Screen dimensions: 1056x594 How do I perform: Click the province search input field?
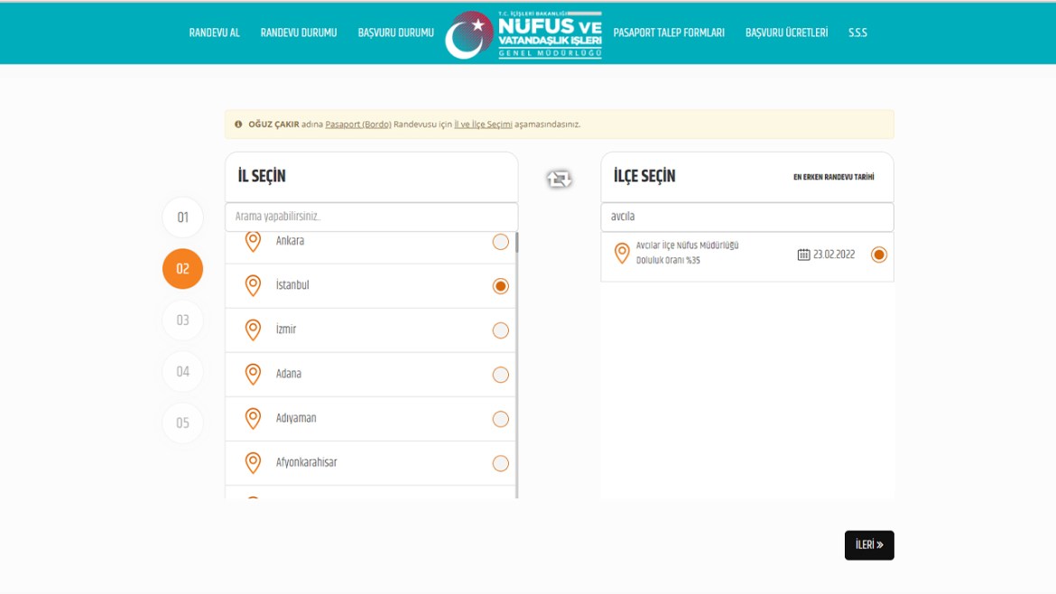pos(371,217)
